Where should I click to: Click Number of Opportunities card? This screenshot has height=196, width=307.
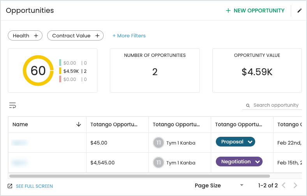click(x=155, y=71)
